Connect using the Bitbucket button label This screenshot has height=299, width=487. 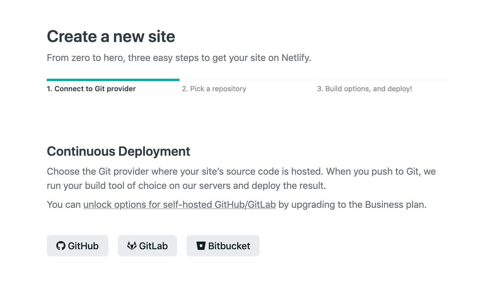(229, 246)
